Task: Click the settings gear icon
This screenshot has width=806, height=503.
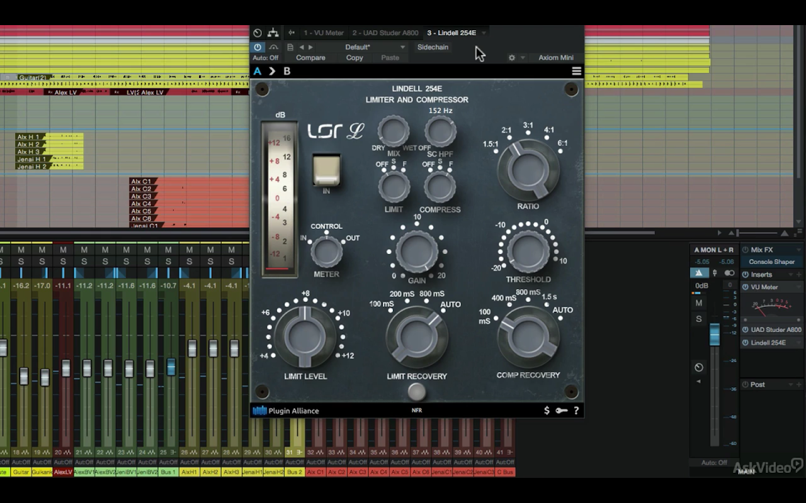Action: click(x=512, y=58)
